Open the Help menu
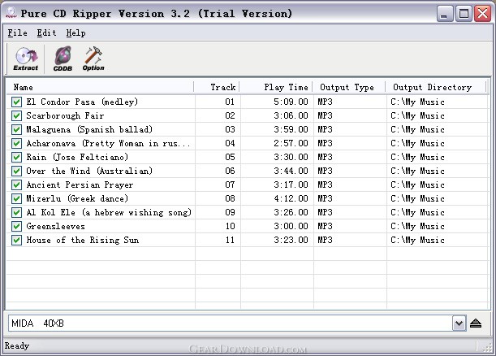The width and height of the screenshot is (496, 356). click(76, 33)
